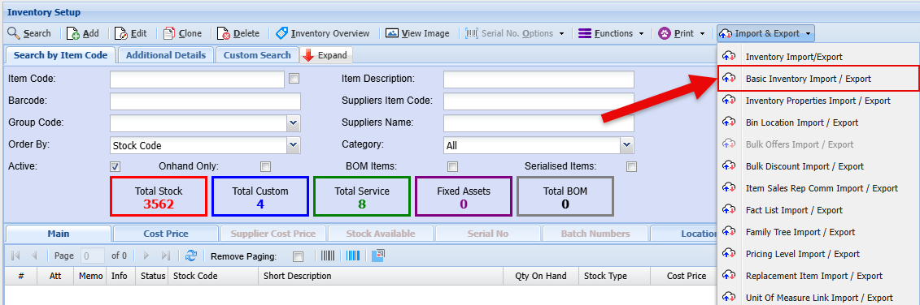
Task: Choose Fact List Import / Export
Action: coord(818,210)
